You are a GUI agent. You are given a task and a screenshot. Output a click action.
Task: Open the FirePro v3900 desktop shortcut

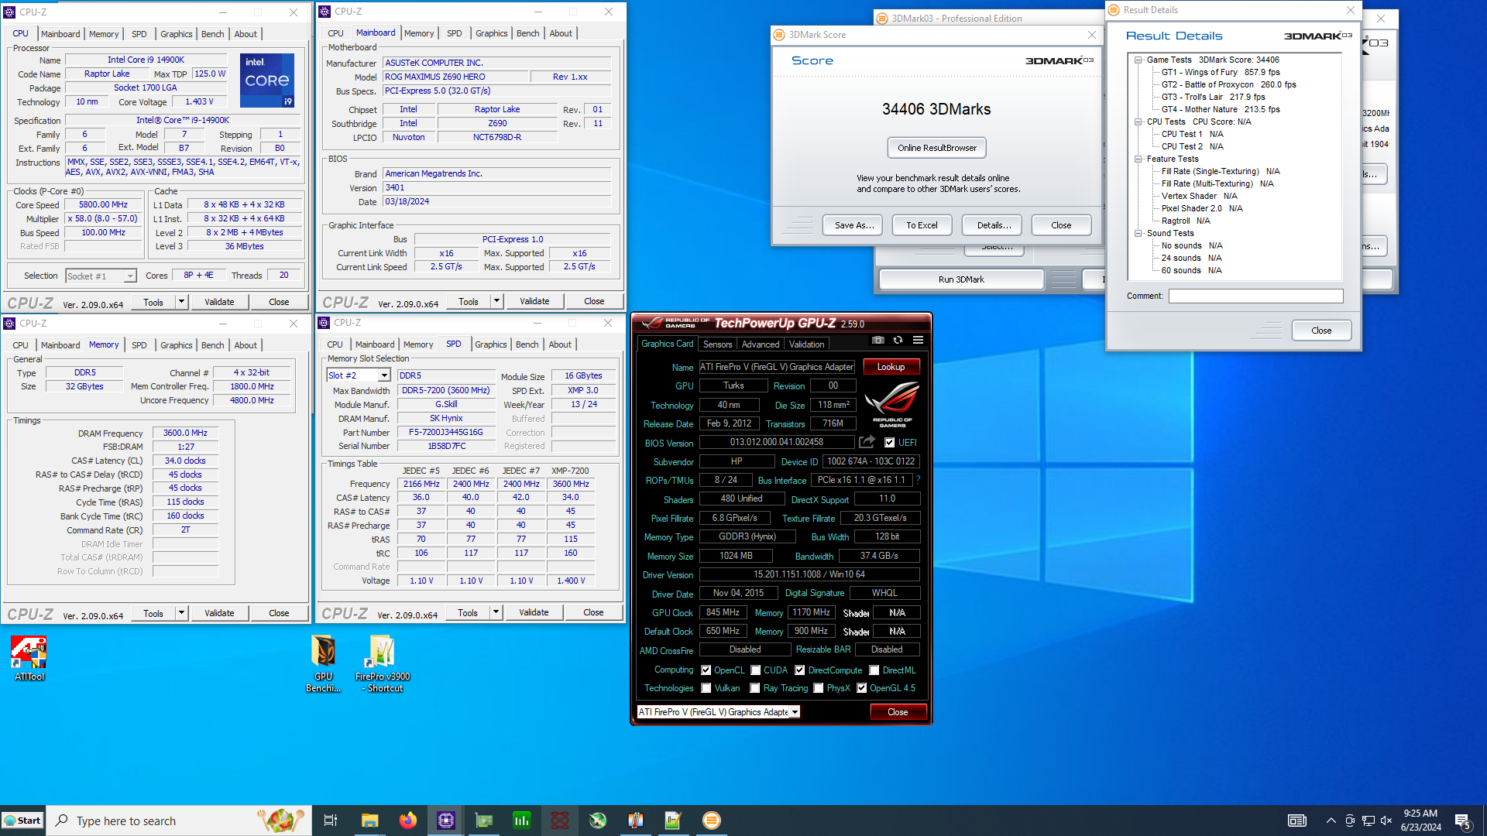coord(383,664)
